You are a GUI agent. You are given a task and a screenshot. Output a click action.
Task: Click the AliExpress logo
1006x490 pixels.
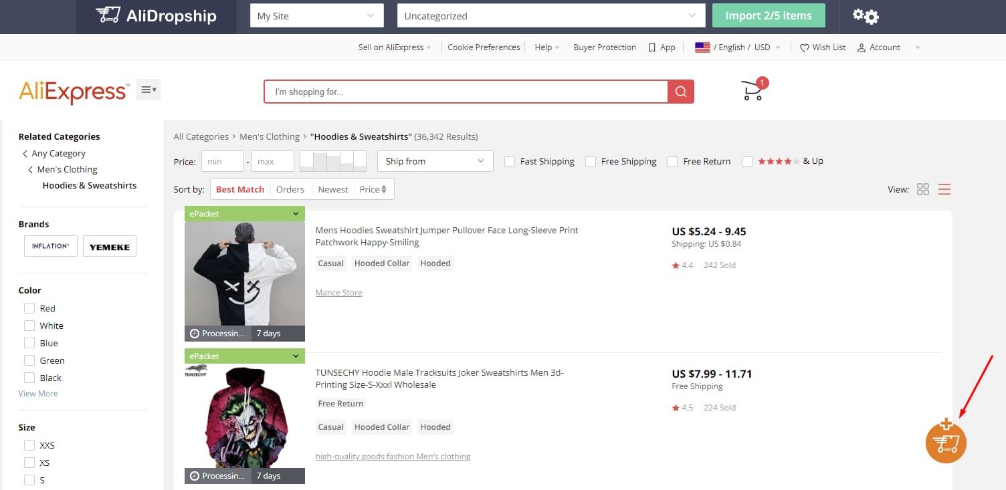pos(74,92)
